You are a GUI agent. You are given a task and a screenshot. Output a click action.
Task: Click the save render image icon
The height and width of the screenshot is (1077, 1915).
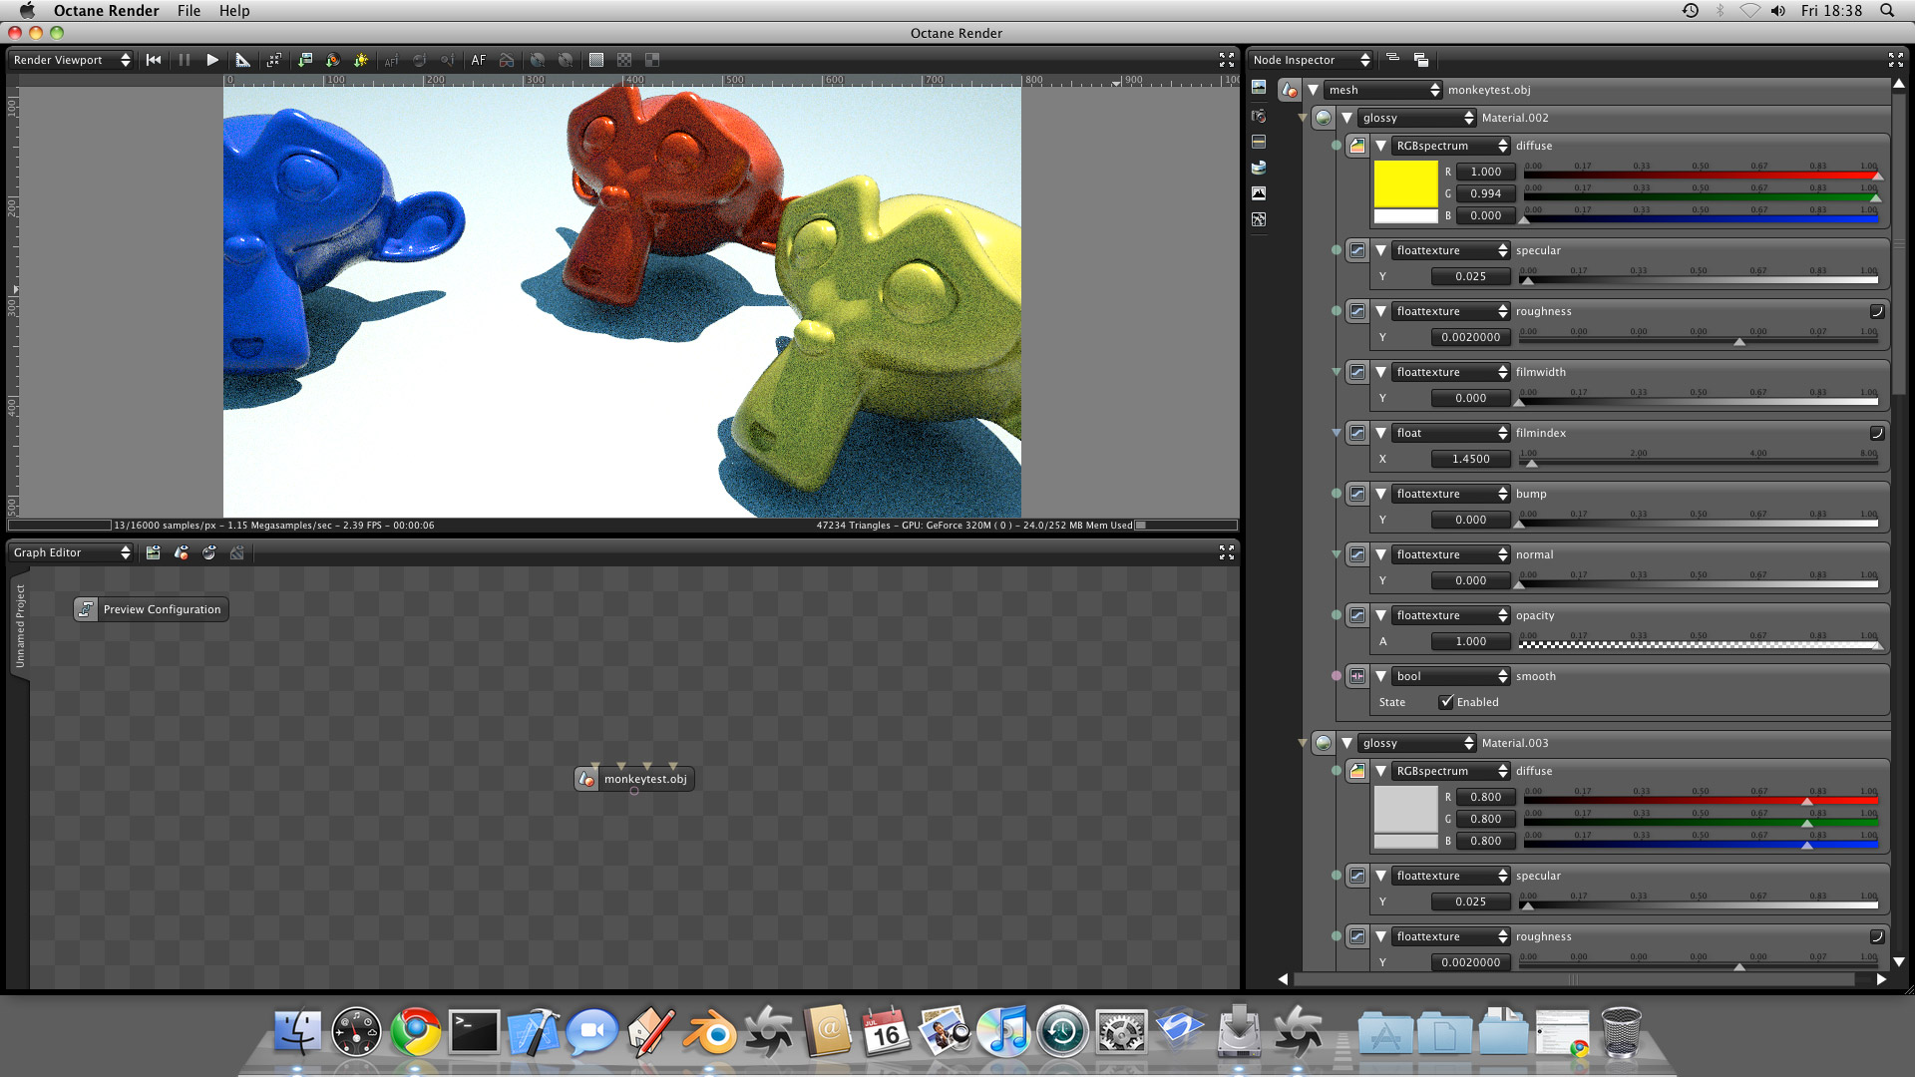point(305,60)
